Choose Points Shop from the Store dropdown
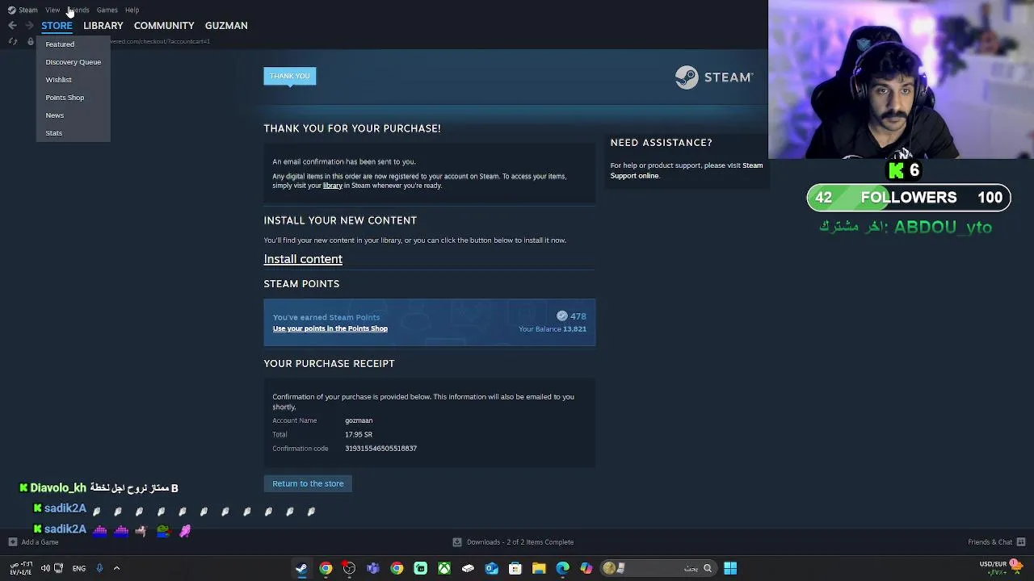The width and height of the screenshot is (1034, 581). (65, 98)
